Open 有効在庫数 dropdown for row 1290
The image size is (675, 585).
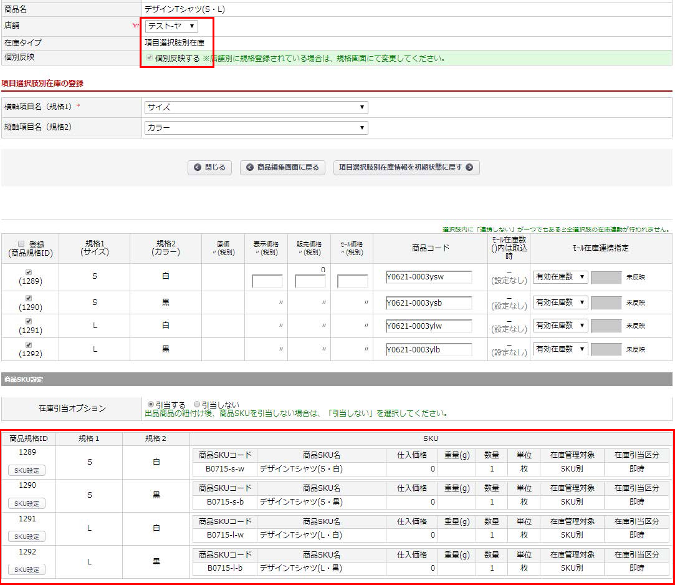[560, 302]
